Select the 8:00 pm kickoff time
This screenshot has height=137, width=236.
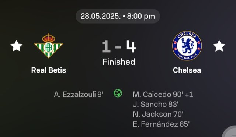coord(141,16)
